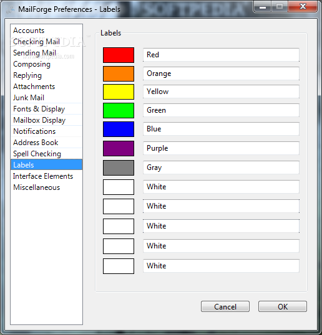Viewport: 322px width, 335px height.
Task: Cancel the preferences dialog
Action: 225,306
